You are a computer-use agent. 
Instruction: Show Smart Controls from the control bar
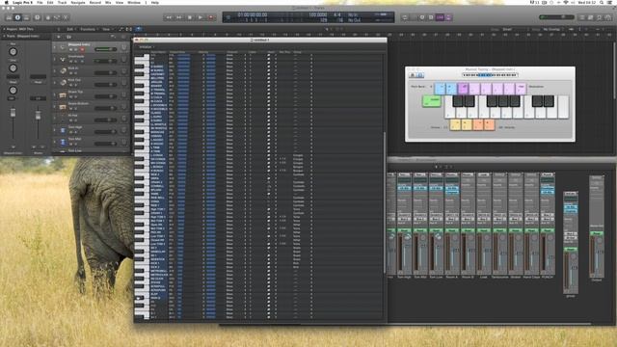(48, 17)
